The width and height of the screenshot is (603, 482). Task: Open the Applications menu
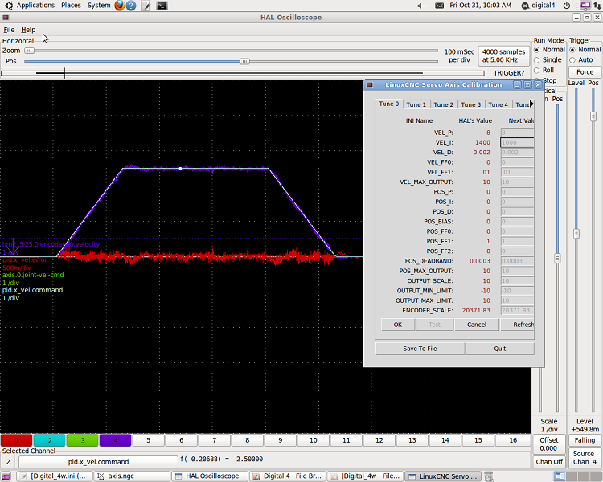[35, 6]
